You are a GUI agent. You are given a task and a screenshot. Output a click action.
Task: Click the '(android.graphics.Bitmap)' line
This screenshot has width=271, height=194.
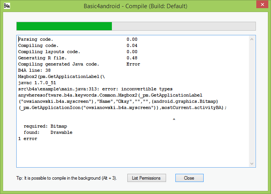pos(118,102)
